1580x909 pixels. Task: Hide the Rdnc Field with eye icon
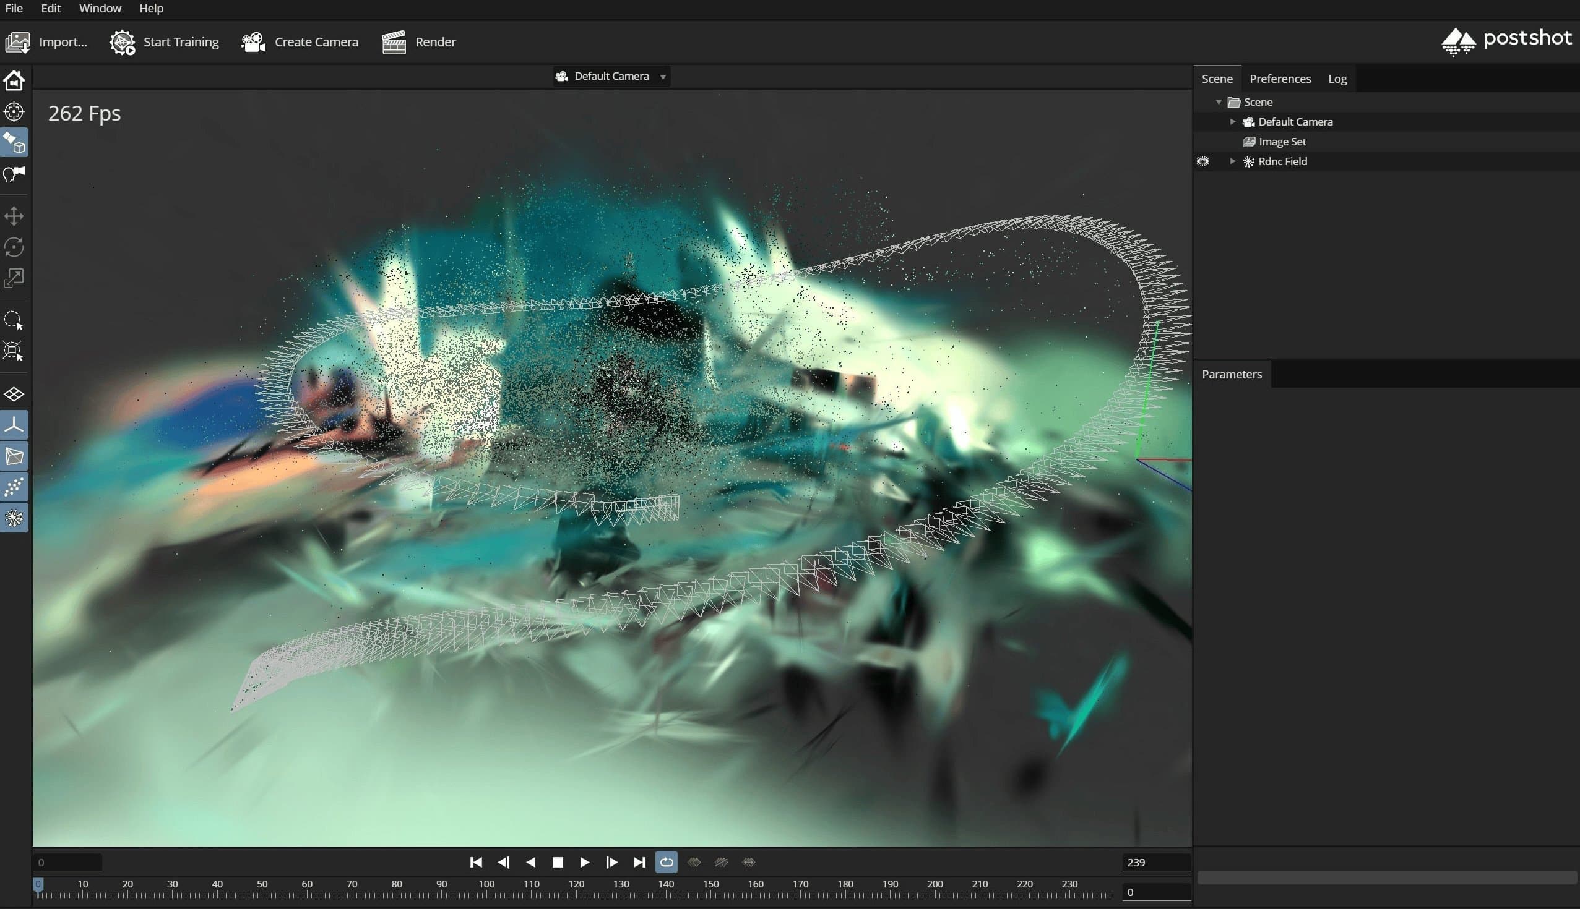click(x=1202, y=161)
